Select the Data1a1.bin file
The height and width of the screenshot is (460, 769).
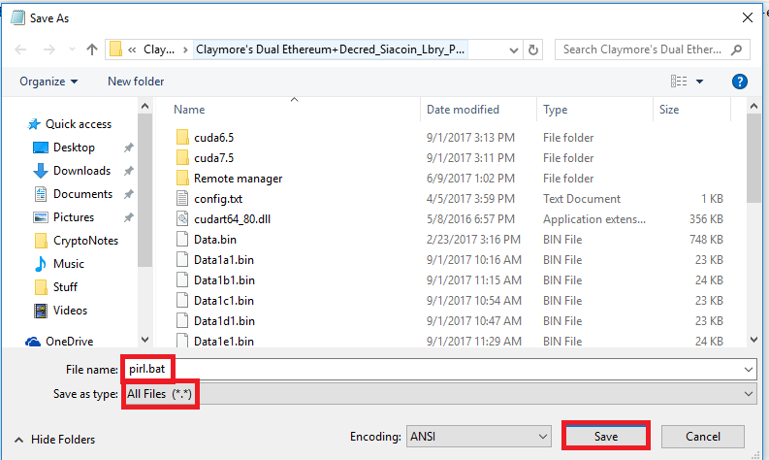click(x=224, y=260)
